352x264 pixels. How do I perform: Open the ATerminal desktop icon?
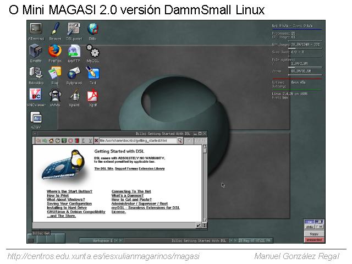coord(36,29)
